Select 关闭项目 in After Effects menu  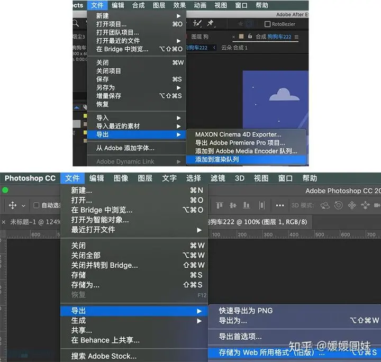point(137,71)
